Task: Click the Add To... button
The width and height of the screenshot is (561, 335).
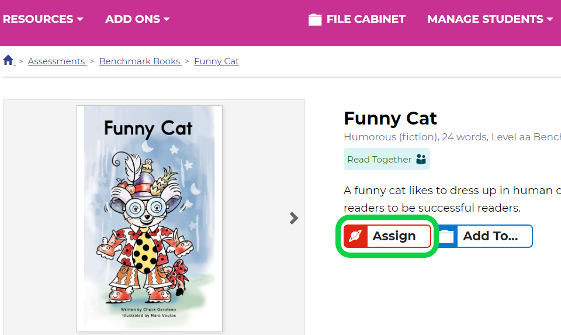Action: 486,236
